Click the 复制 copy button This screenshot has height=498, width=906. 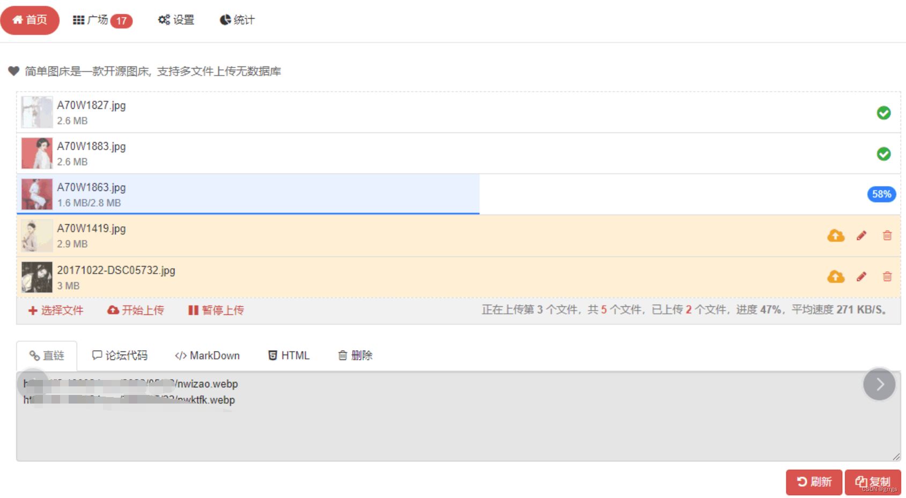tap(873, 481)
